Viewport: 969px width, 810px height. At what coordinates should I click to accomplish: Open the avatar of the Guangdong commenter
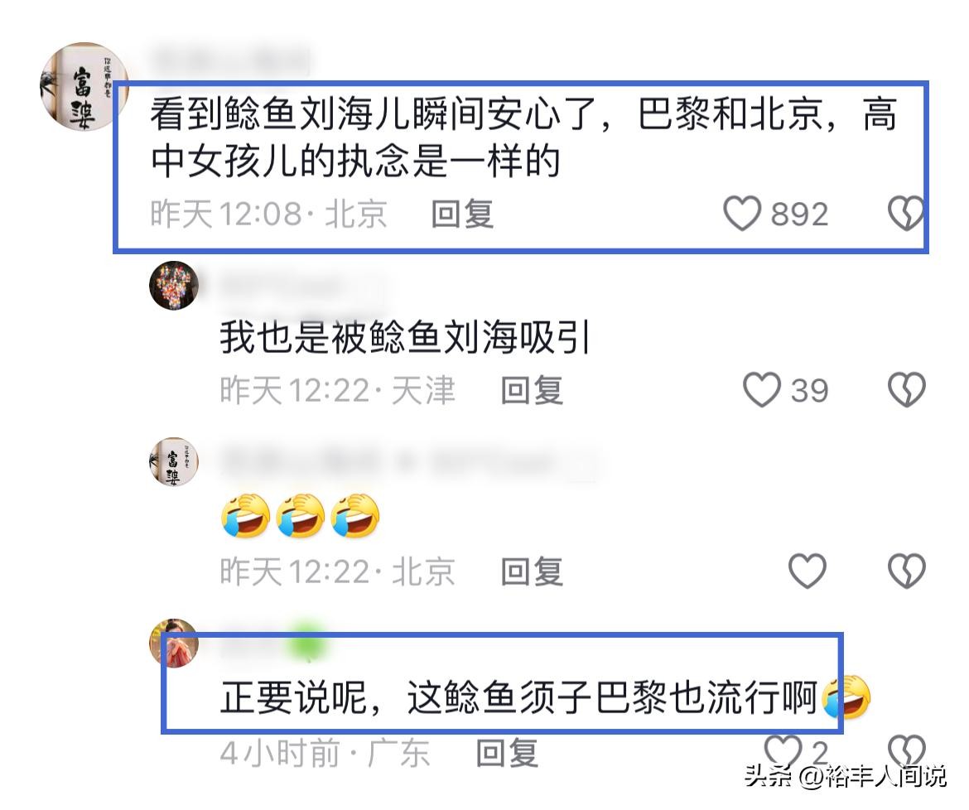click(174, 644)
